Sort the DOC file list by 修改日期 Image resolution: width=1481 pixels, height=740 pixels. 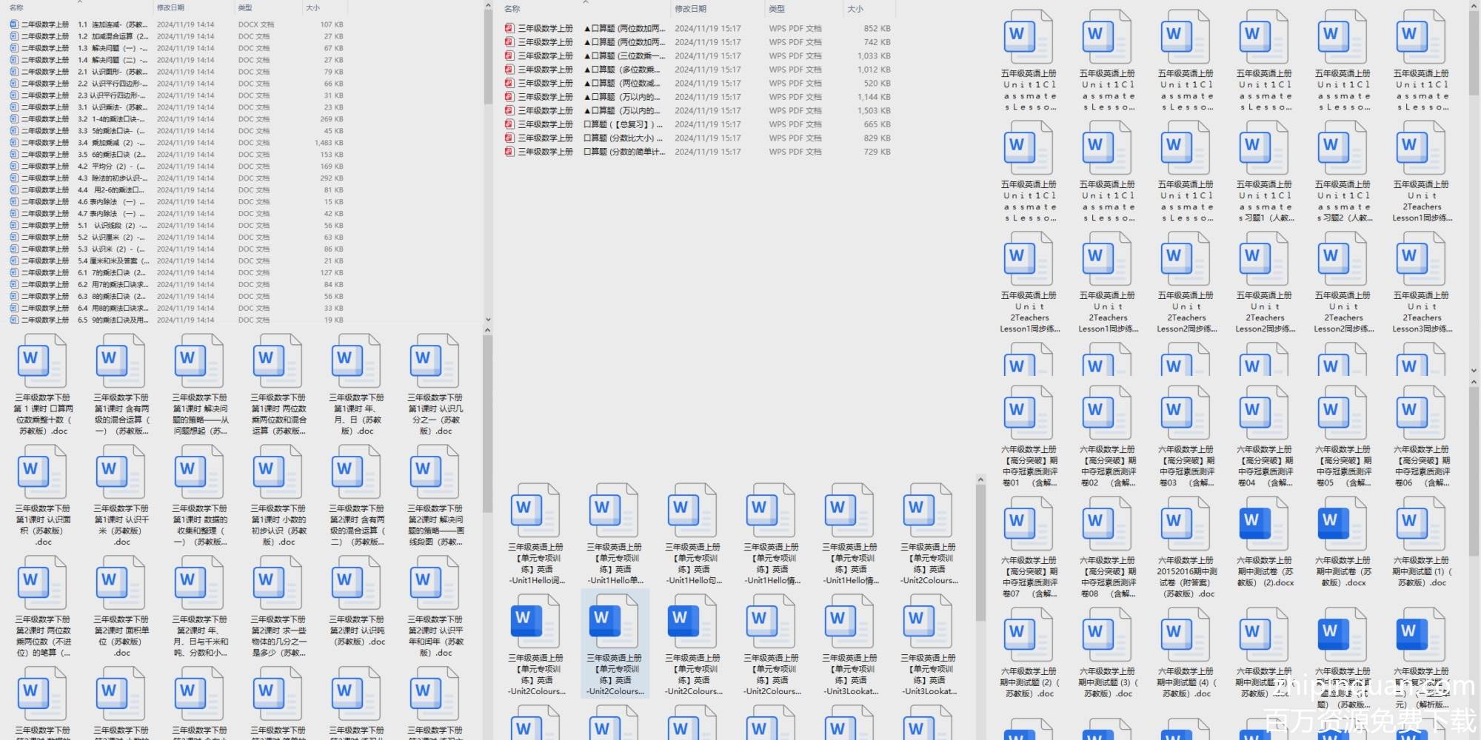[170, 7]
